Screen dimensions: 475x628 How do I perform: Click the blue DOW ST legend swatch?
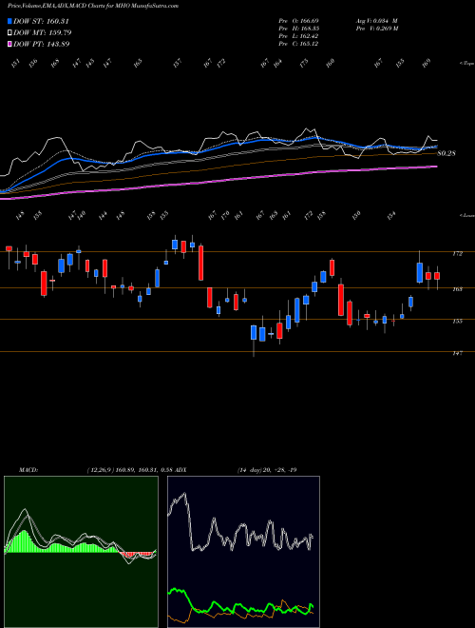tap(10, 21)
